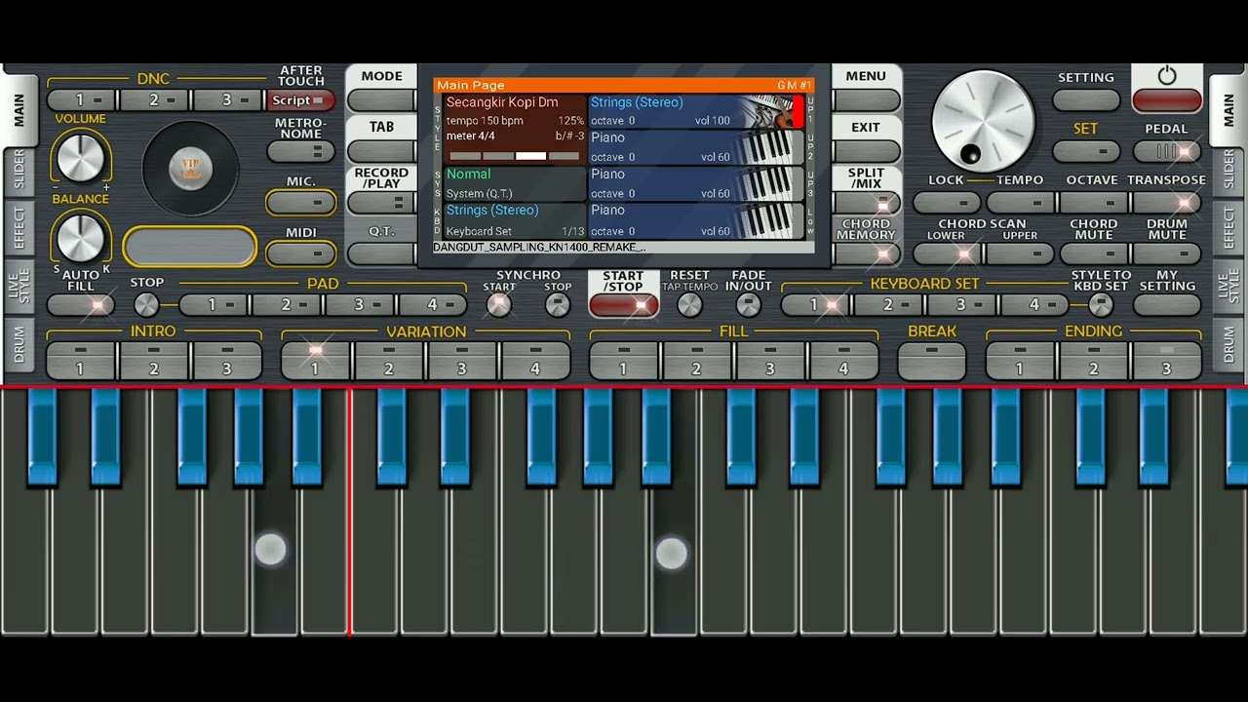Toggle the Chord Memory button

tap(866, 253)
